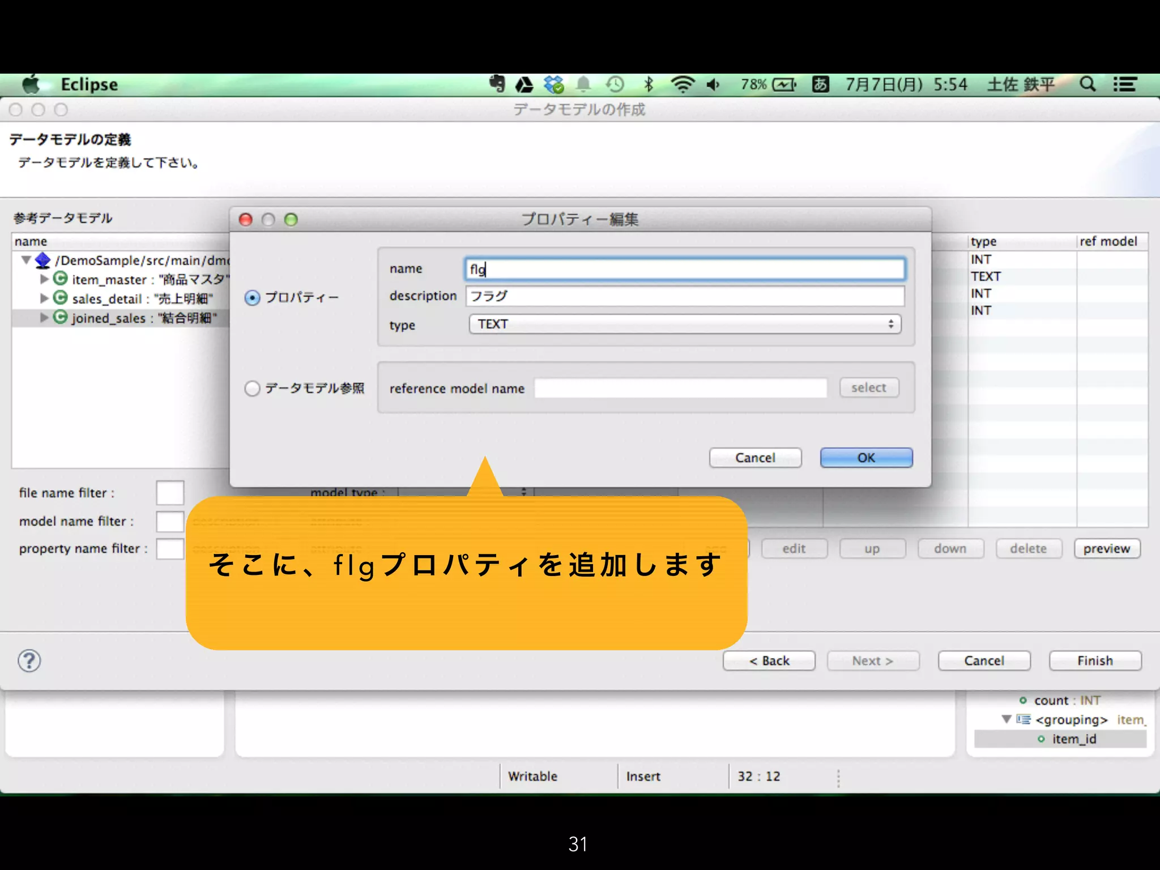This screenshot has width=1160, height=870.
Task: Confirm with OK in property dialog
Action: [866, 458]
